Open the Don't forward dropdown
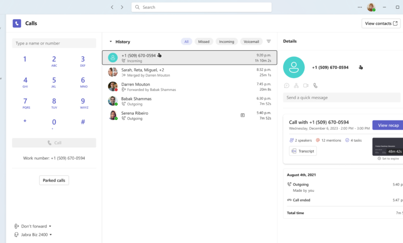This screenshot has width=403, height=243. [33, 226]
